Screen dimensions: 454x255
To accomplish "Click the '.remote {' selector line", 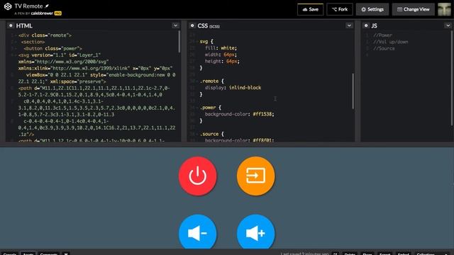I will (x=211, y=81).
